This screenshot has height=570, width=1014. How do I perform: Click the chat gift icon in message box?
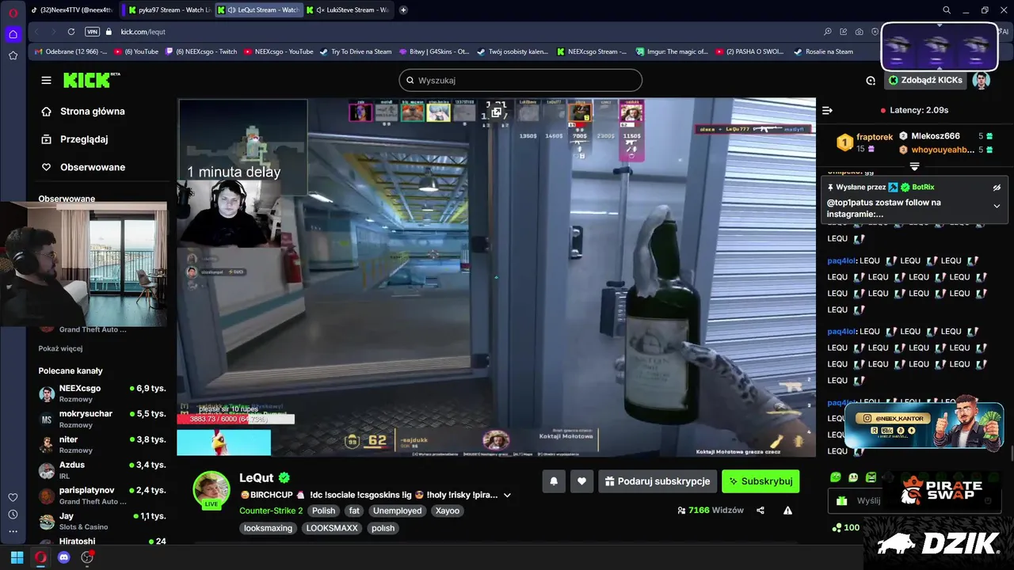(x=841, y=500)
